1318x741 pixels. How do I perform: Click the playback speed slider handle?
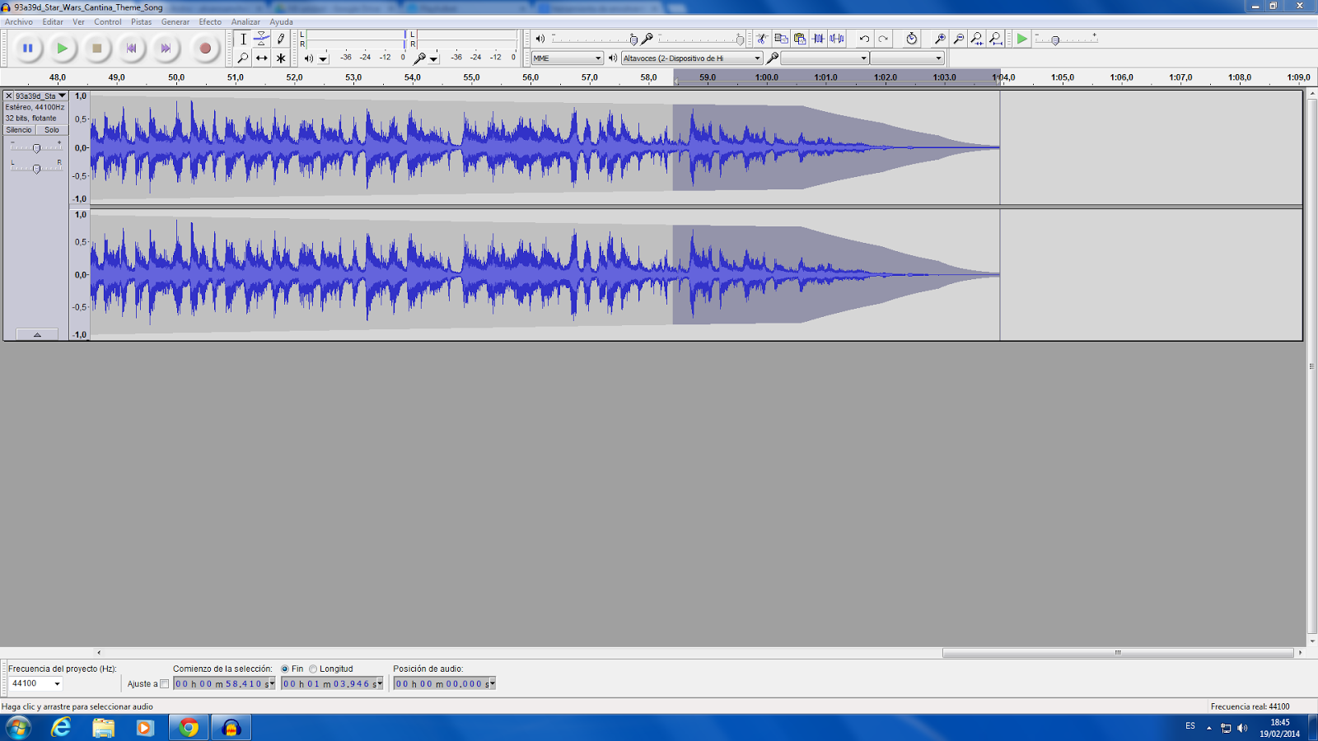(1055, 40)
